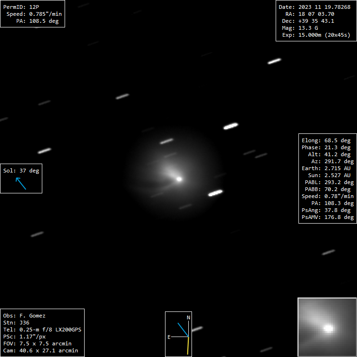Click the 'Mag: 13.3 G' line
Screen dimensions: 357x357
pyautogui.click(x=300, y=28)
